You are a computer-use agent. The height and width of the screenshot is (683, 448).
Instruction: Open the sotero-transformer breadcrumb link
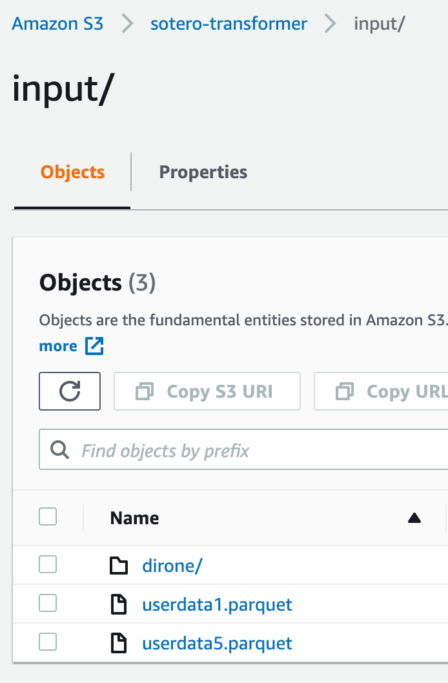[229, 23]
